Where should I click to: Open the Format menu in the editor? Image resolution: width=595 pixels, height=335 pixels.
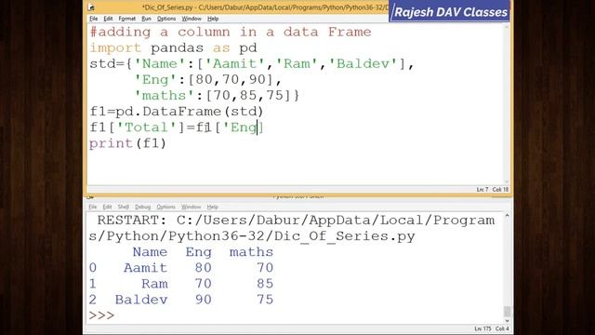126,19
